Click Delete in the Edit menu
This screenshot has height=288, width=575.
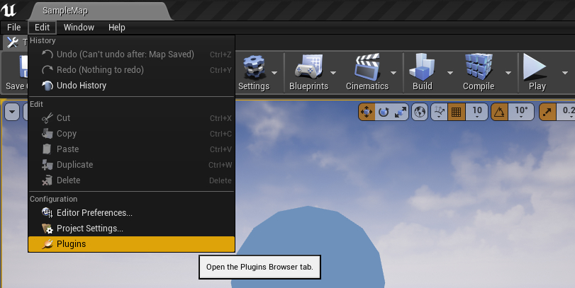pyautogui.click(x=131, y=180)
